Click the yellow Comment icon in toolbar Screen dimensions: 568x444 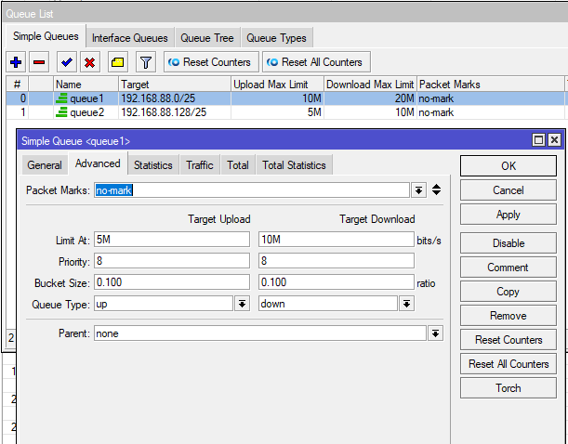[118, 62]
